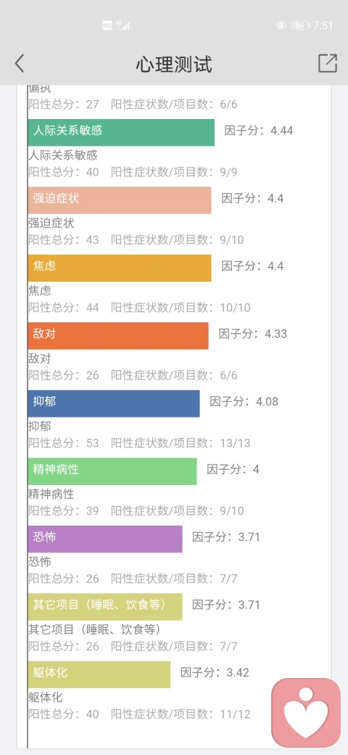The width and height of the screenshot is (348, 755).
Task: Select the purple 恐怖 bar
Action: point(105,539)
